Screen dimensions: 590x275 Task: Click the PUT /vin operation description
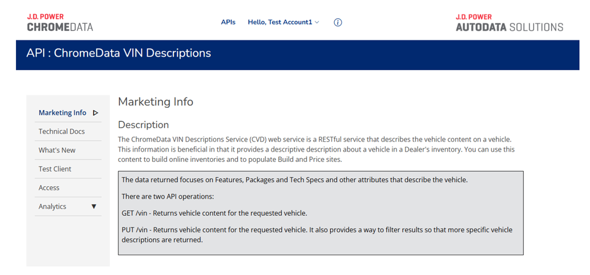[317, 235]
